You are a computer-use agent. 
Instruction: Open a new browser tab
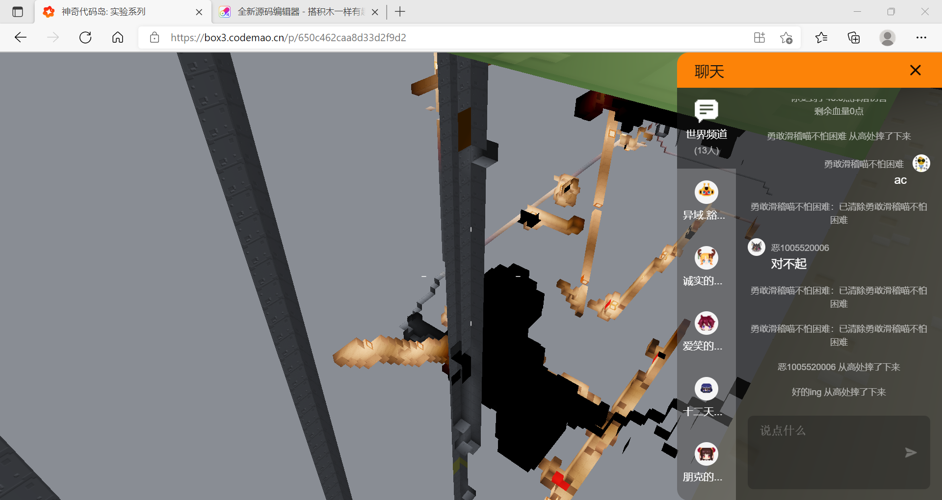(400, 12)
